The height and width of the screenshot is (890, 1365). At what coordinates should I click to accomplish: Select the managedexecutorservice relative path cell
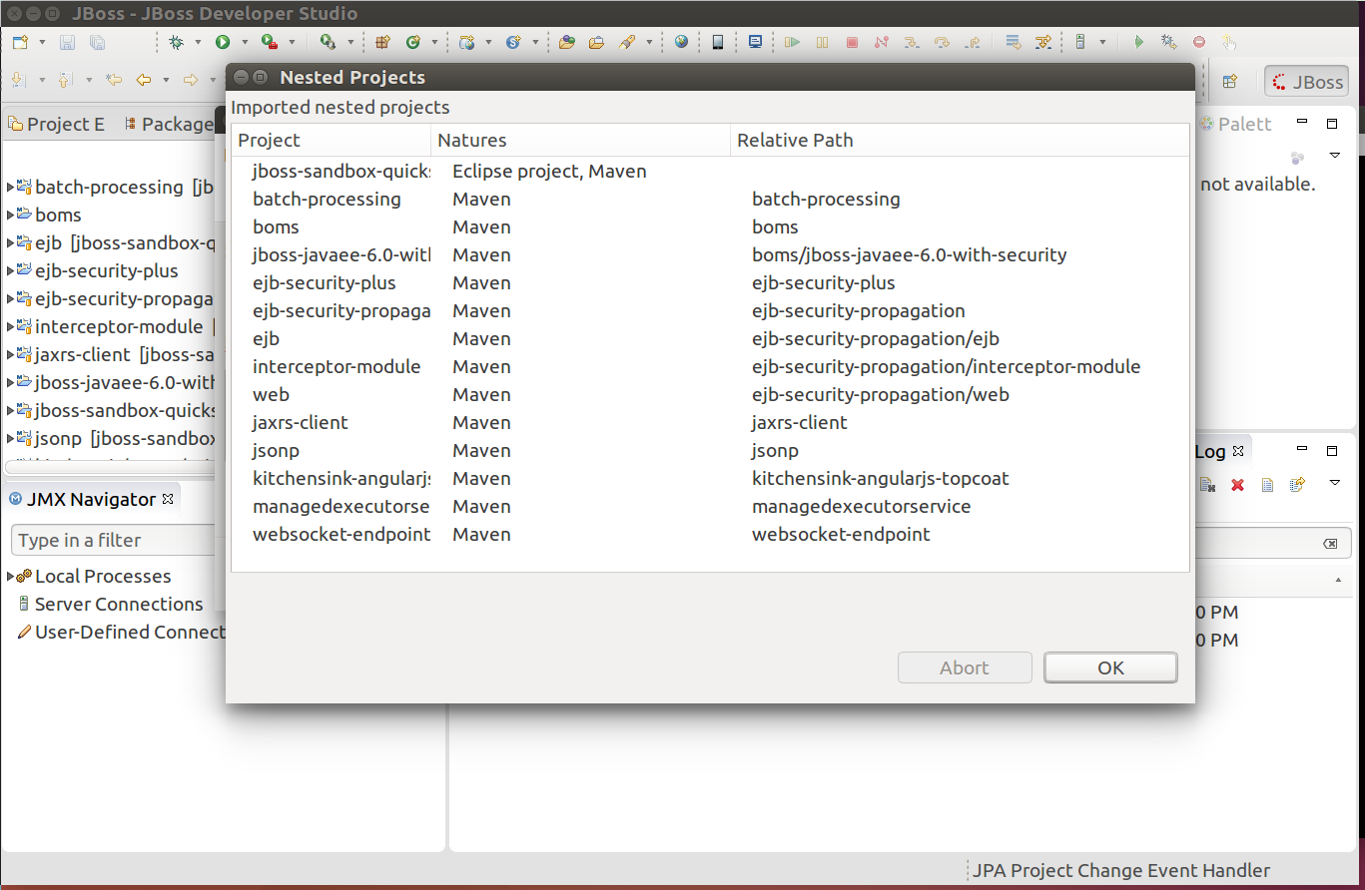click(x=862, y=507)
